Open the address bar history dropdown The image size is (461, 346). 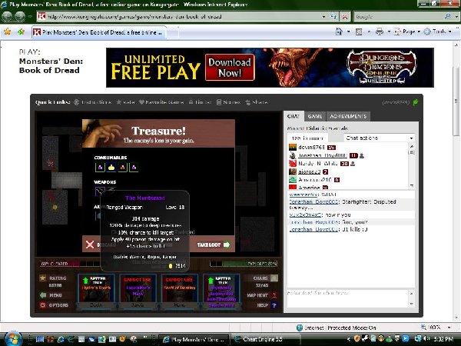[323, 16]
